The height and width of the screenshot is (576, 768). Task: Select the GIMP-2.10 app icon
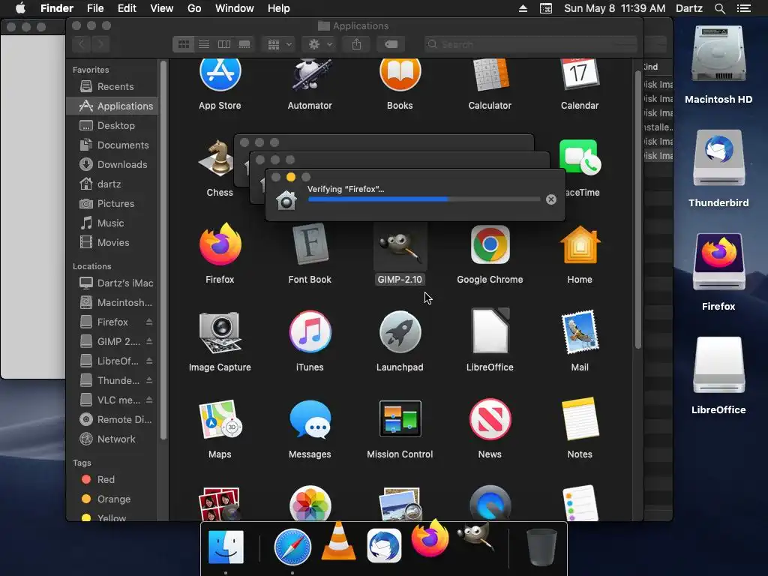tap(400, 246)
